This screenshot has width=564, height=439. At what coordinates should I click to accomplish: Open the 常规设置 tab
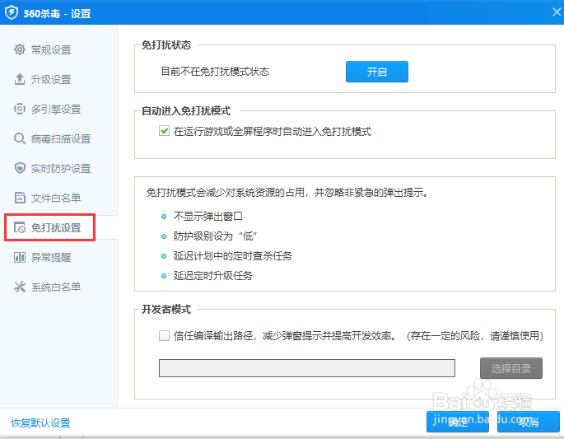[x=51, y=49]
